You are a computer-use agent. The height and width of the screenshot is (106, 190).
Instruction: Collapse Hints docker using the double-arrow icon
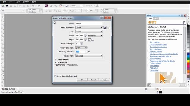click(x=179, y=15)
